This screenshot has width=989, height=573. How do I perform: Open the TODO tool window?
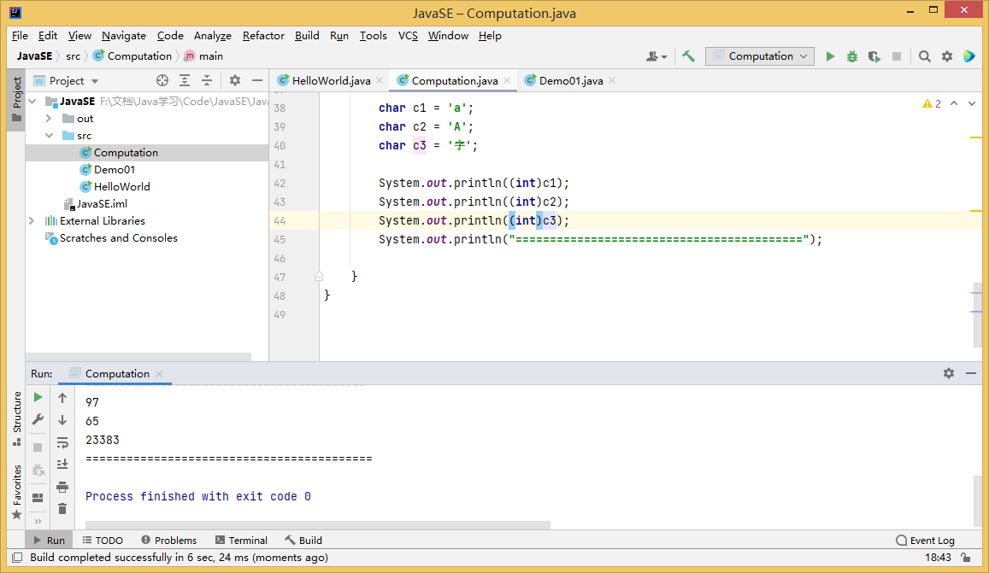pyautogui.click(x=103, y=541)
